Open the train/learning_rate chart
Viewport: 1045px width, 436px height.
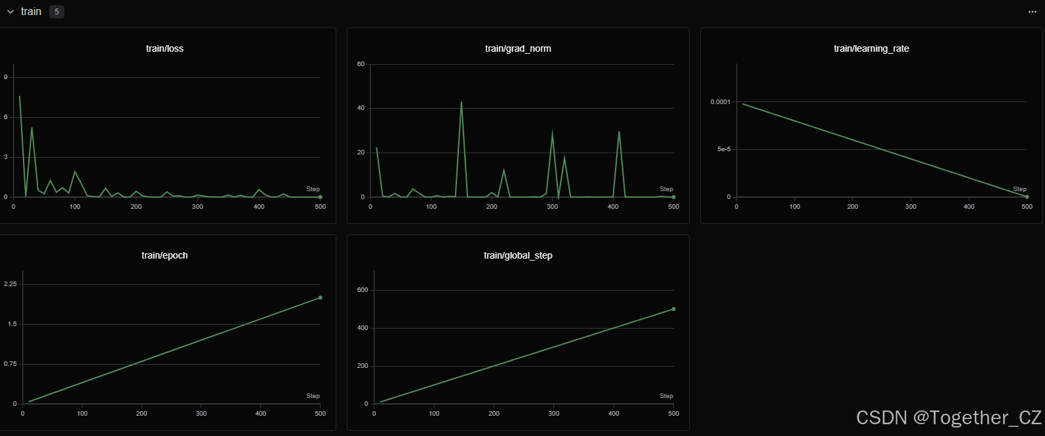click(871, 126)
